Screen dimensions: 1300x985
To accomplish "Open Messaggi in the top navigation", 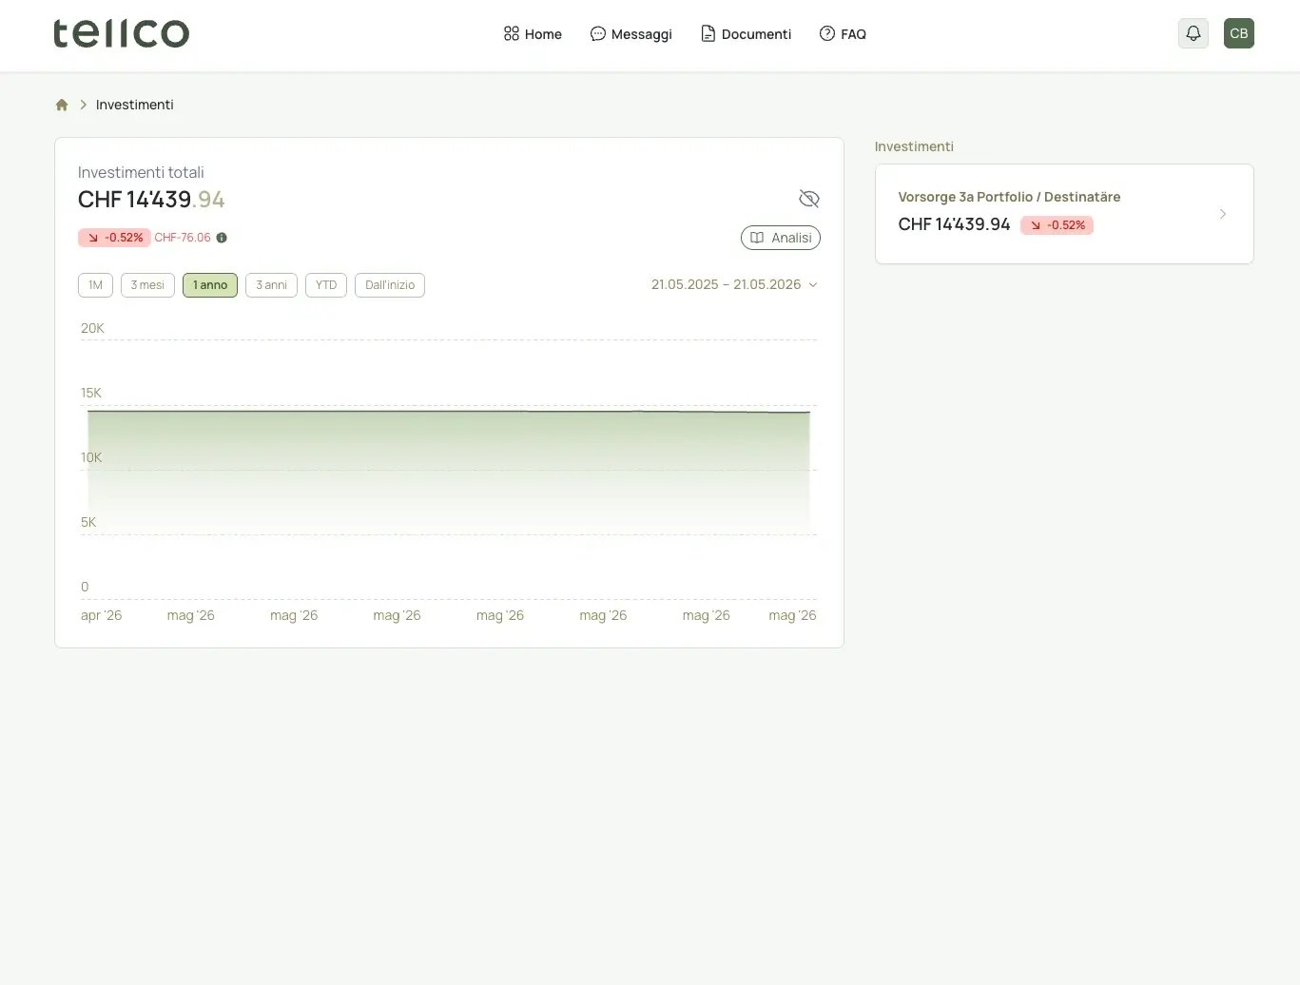I will (x=631, y=34).
